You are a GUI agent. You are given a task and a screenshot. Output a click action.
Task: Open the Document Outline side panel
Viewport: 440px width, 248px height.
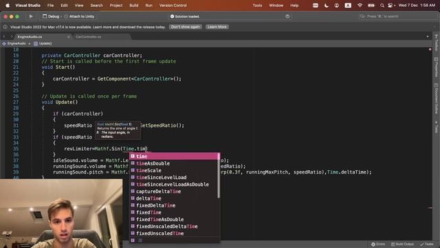coord(436,99)
